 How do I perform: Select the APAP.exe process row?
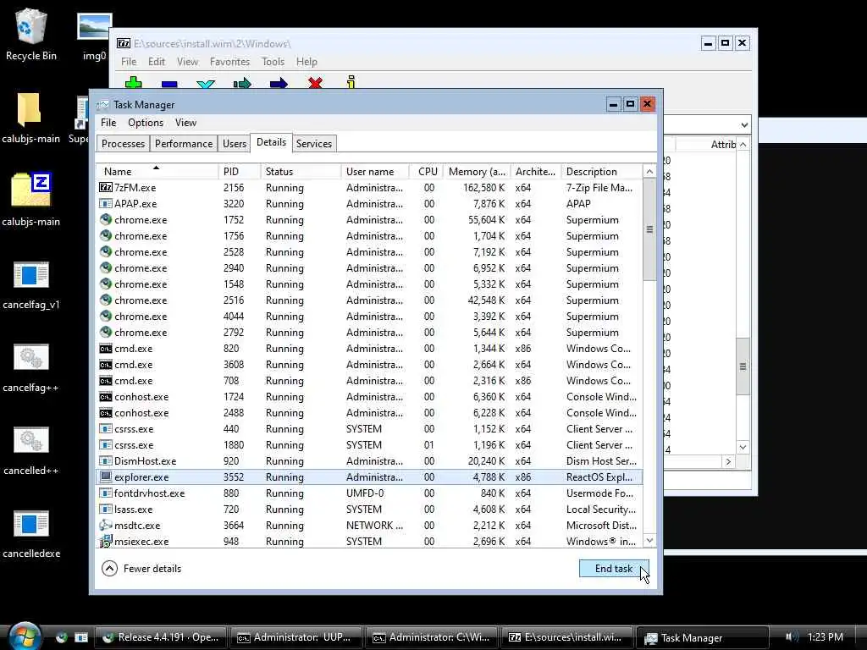pyautogui.click(x=369, y=203)
